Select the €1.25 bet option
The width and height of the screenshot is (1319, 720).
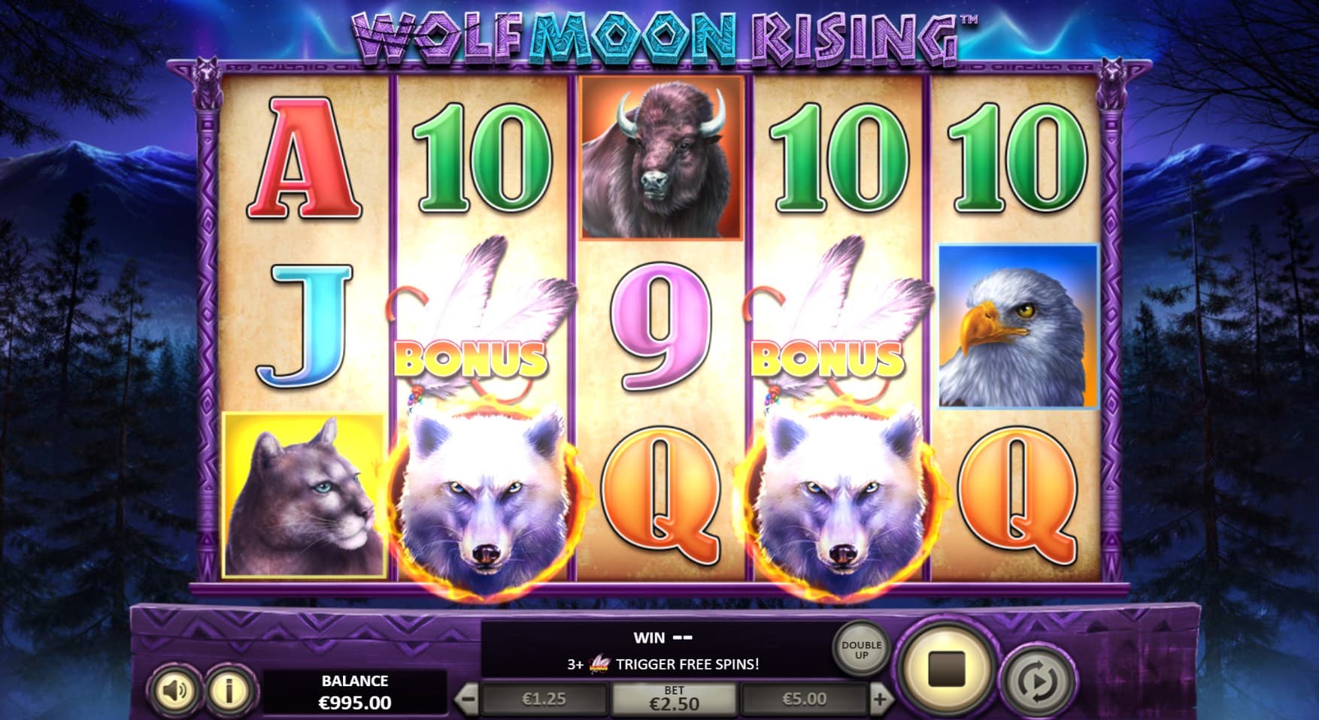pyautogui.click(x=544, y=700)
